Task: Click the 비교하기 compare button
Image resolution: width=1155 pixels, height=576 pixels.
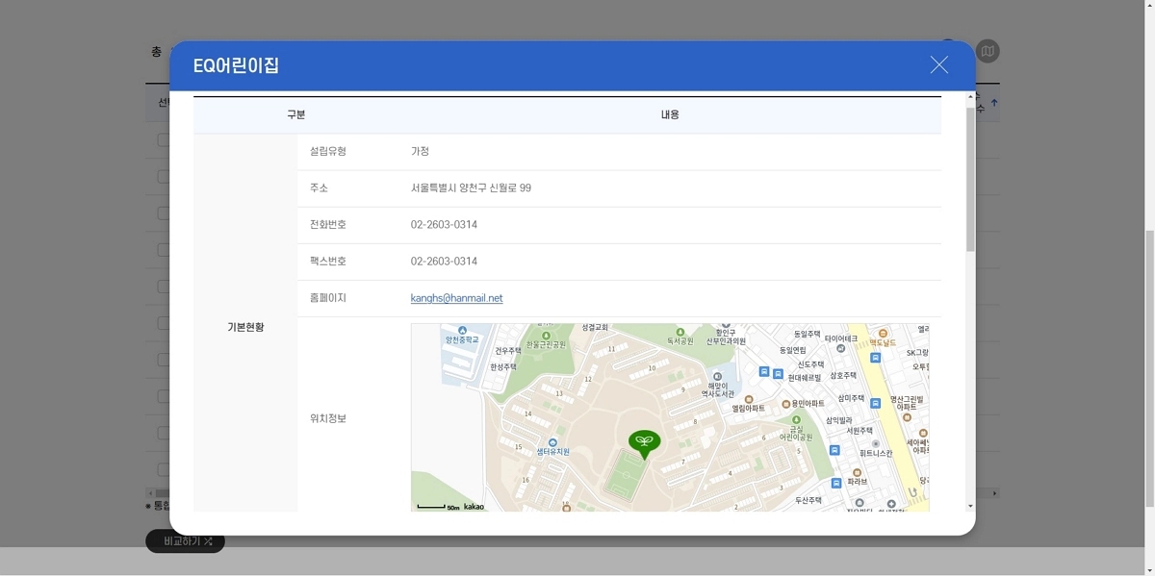Action: 185,541
